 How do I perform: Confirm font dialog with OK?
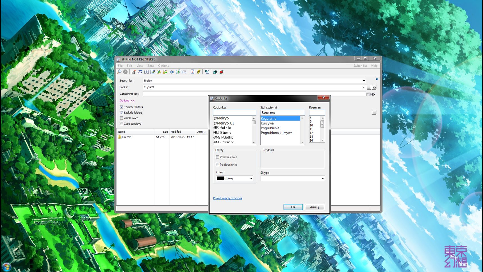(x=293, y=207)
